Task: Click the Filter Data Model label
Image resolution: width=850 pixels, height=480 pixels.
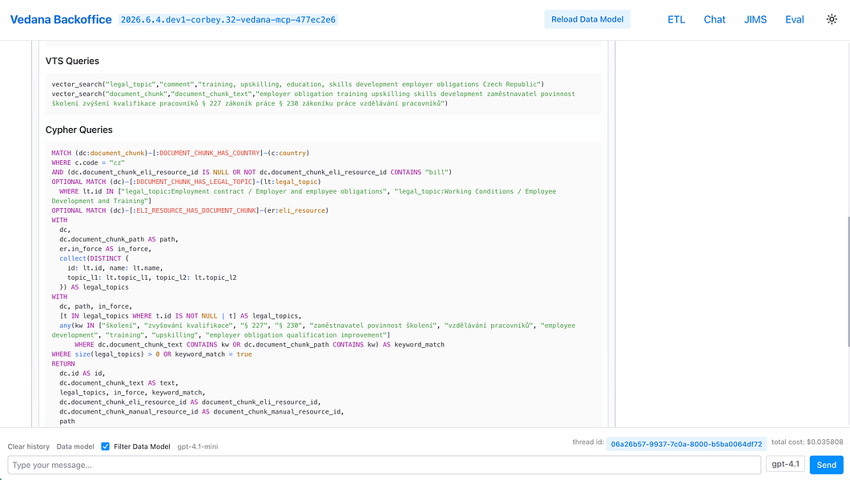Action: point(142,446)
